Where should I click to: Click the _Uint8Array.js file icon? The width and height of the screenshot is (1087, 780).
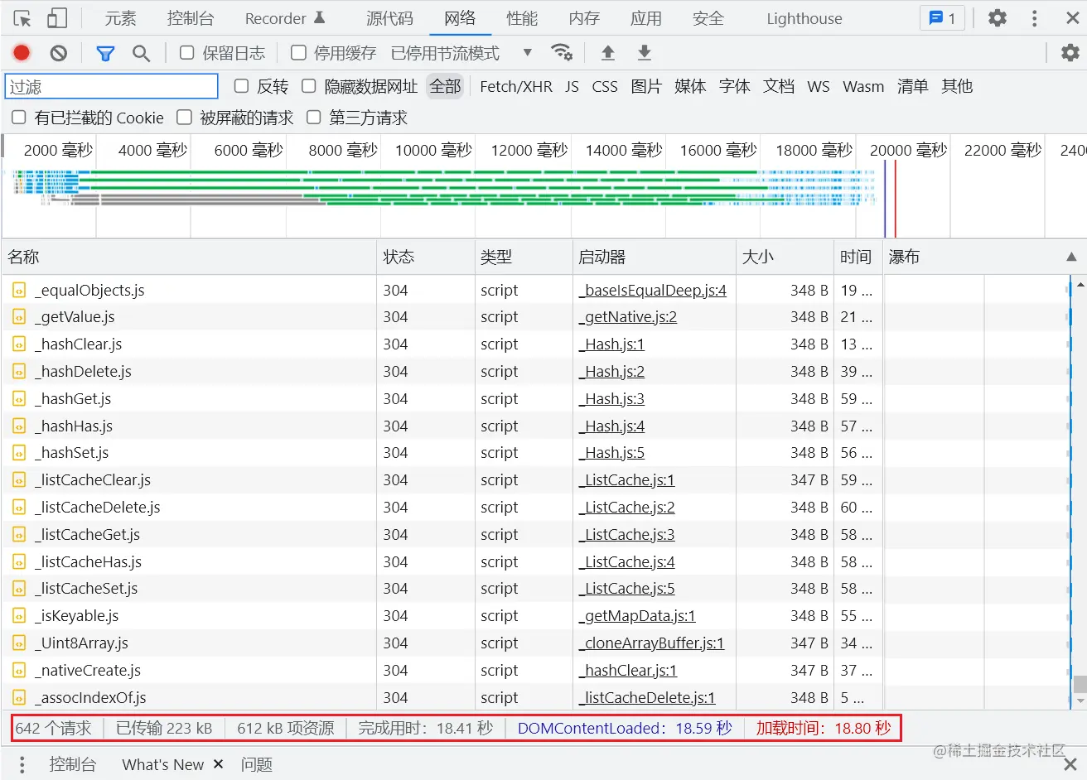point(19,643)
